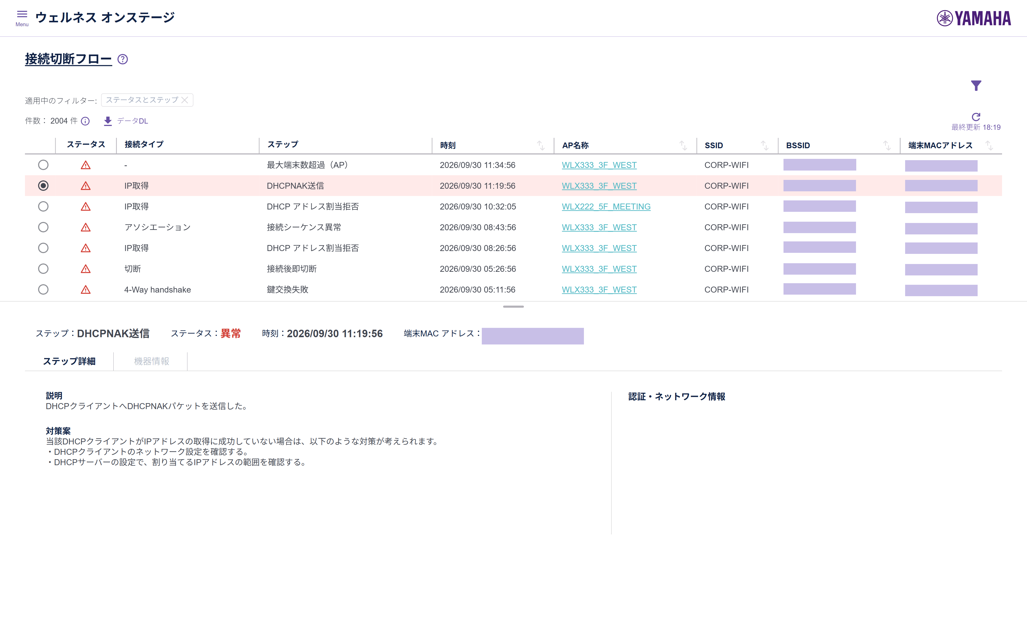
Task: Select the radio button for 鍵交換失敗 row
Action: [43, 289]
